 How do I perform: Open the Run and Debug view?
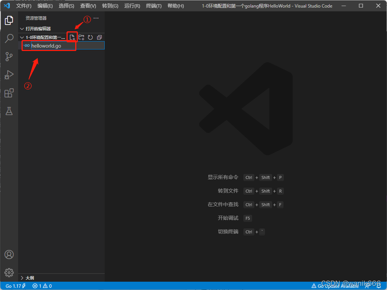coord(9,75)
